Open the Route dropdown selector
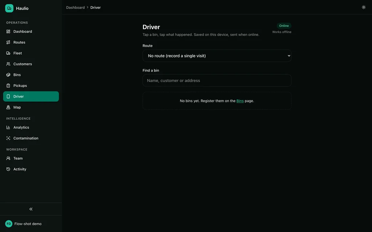This screenshot has width=372, height=232. pos(217,55)
